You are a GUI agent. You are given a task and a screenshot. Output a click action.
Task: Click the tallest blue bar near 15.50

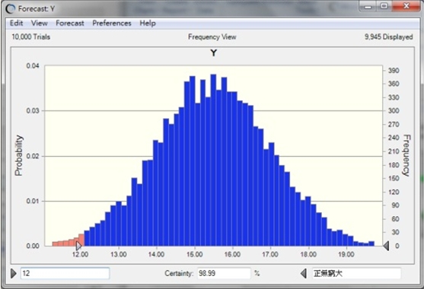point(213,160)
